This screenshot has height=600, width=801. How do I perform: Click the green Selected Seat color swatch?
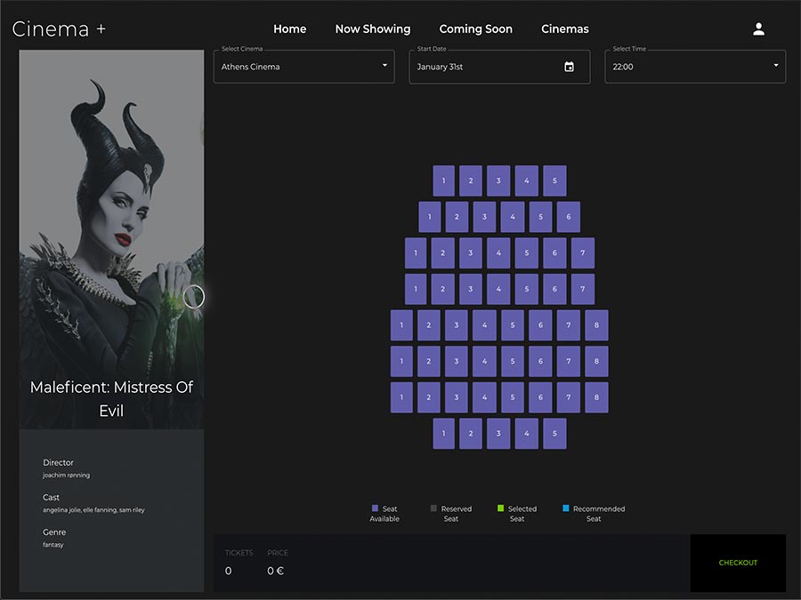501,507
